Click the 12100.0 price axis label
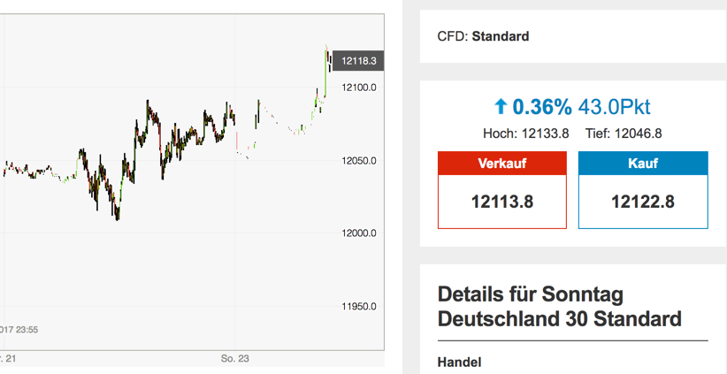The width and height of the screenshot is (727, 374). 359,88
